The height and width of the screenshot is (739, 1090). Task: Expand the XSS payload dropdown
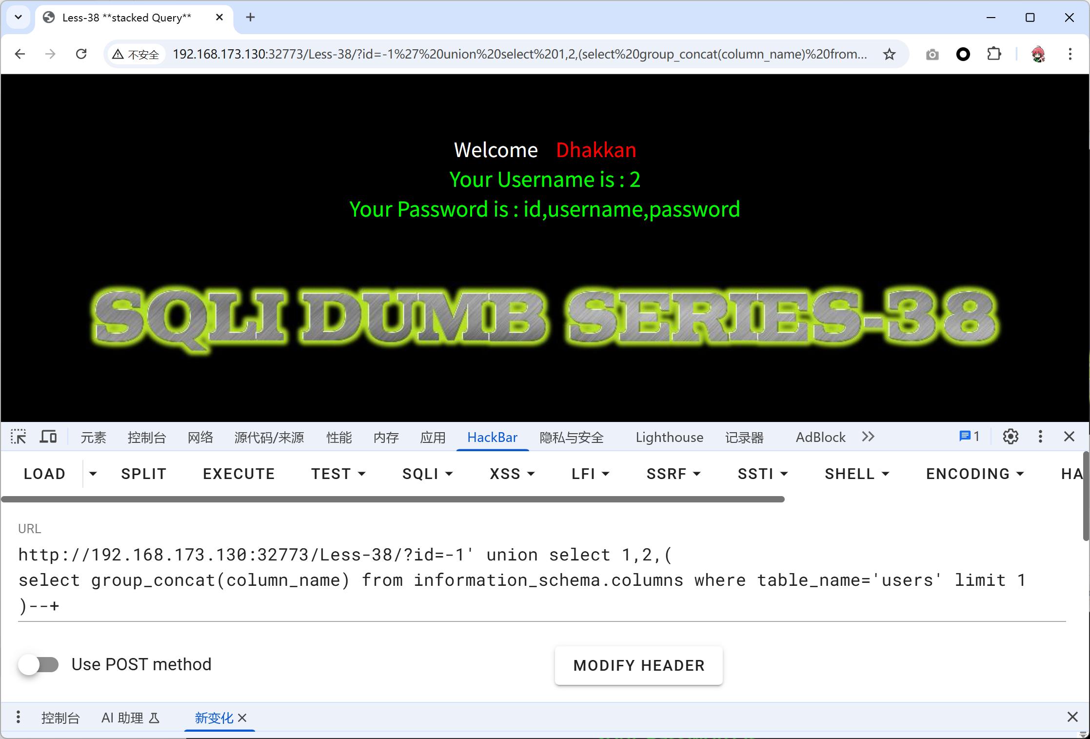tap(512, 474)
